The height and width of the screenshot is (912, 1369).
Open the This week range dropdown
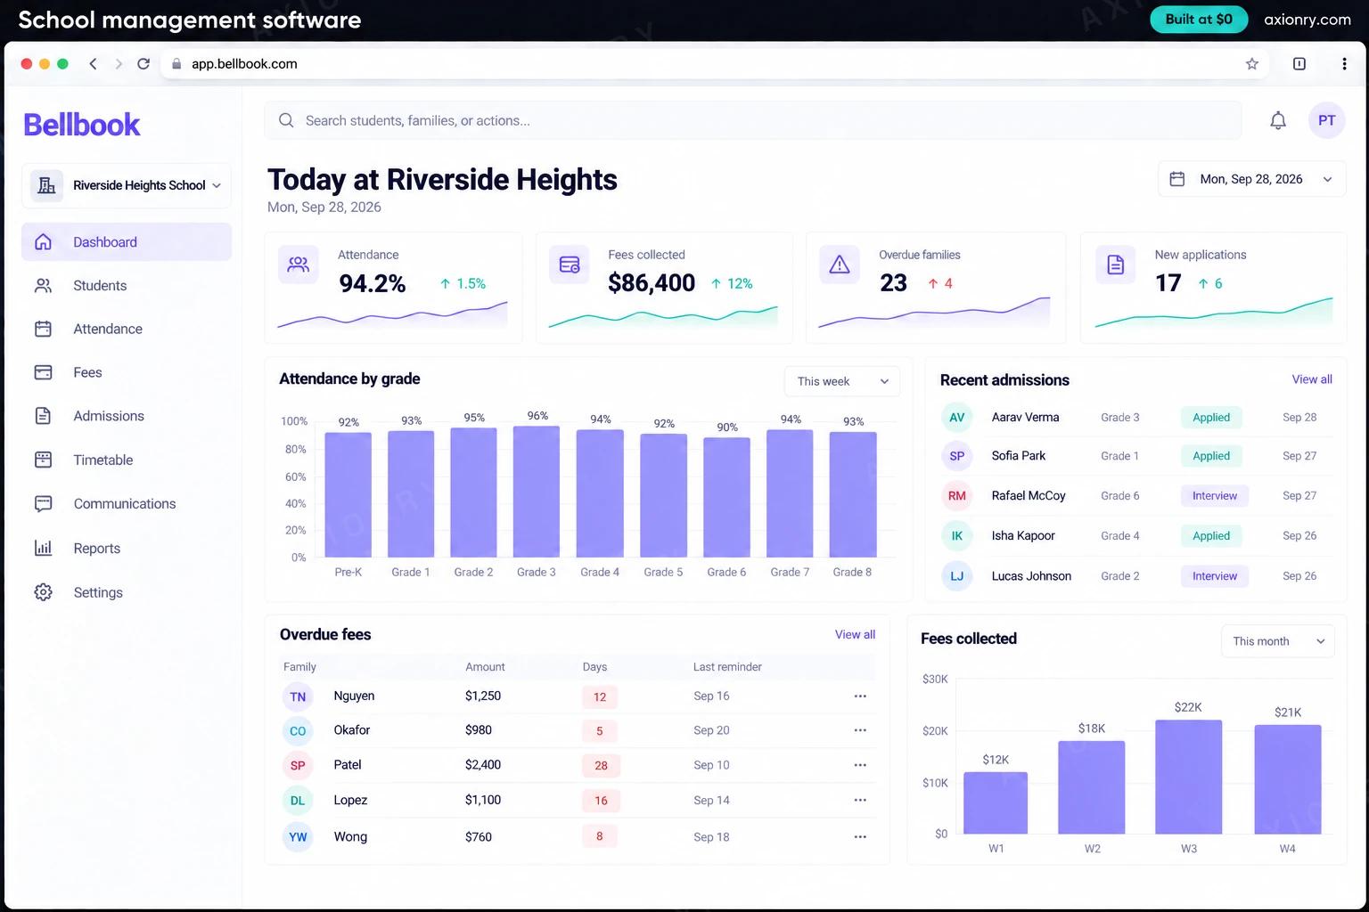click(x=842, y=381)
